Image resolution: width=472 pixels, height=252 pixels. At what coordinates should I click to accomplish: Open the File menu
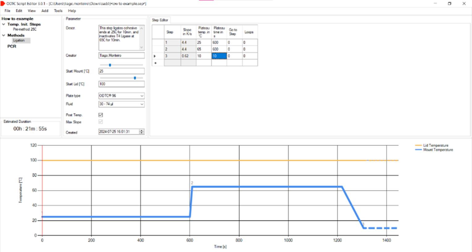click(x=7, y=11)
